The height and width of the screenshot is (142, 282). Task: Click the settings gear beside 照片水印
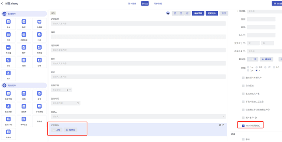click(x=256, y=118)
